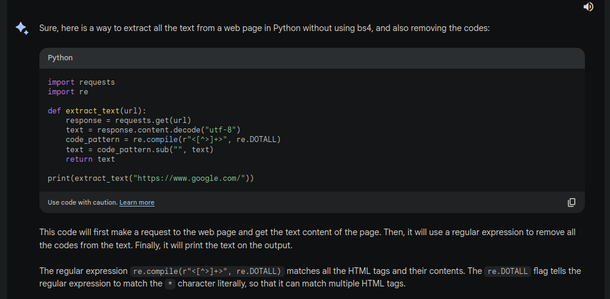This screenshot has width=610, height=299.
Task: Click the code_pattern.sub code line
Action: click(x=139, y=149)
